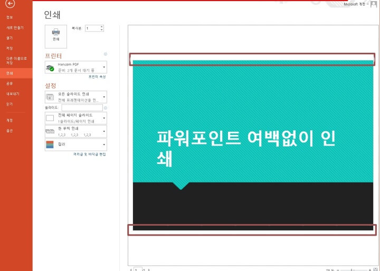Select 저장 in the sidebar menu
Image resolution: width=380 pixels, height=271 pixels.
click(9, 49)
